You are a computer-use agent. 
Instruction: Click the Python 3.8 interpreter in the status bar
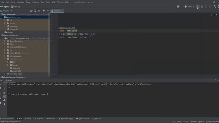click(x=209, y=122)
